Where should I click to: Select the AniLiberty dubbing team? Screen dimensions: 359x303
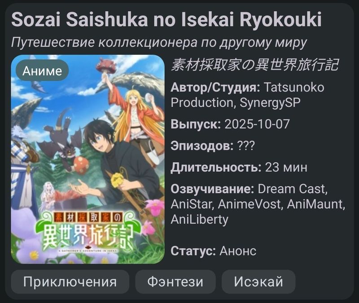pyautogui.click(x=199, y=220)
